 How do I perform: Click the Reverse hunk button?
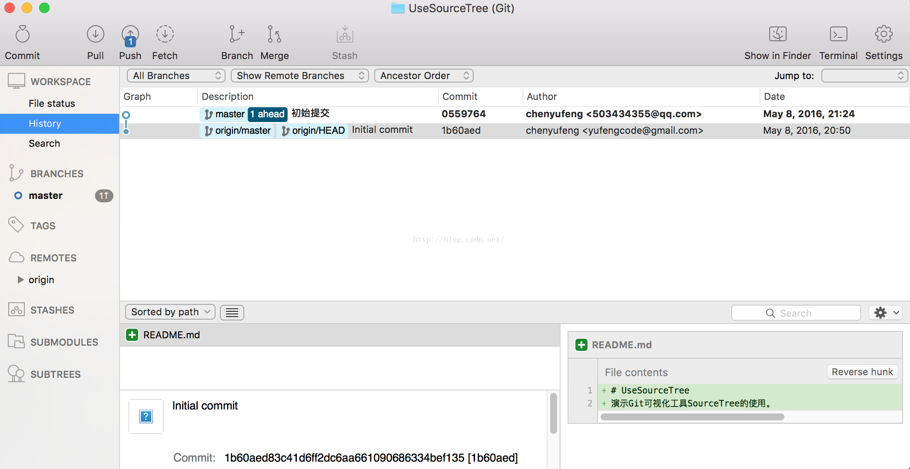point(862,372)
